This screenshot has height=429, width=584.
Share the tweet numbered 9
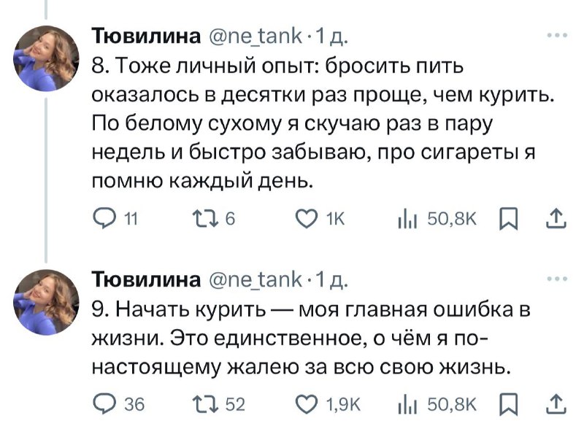pos(554,401)
